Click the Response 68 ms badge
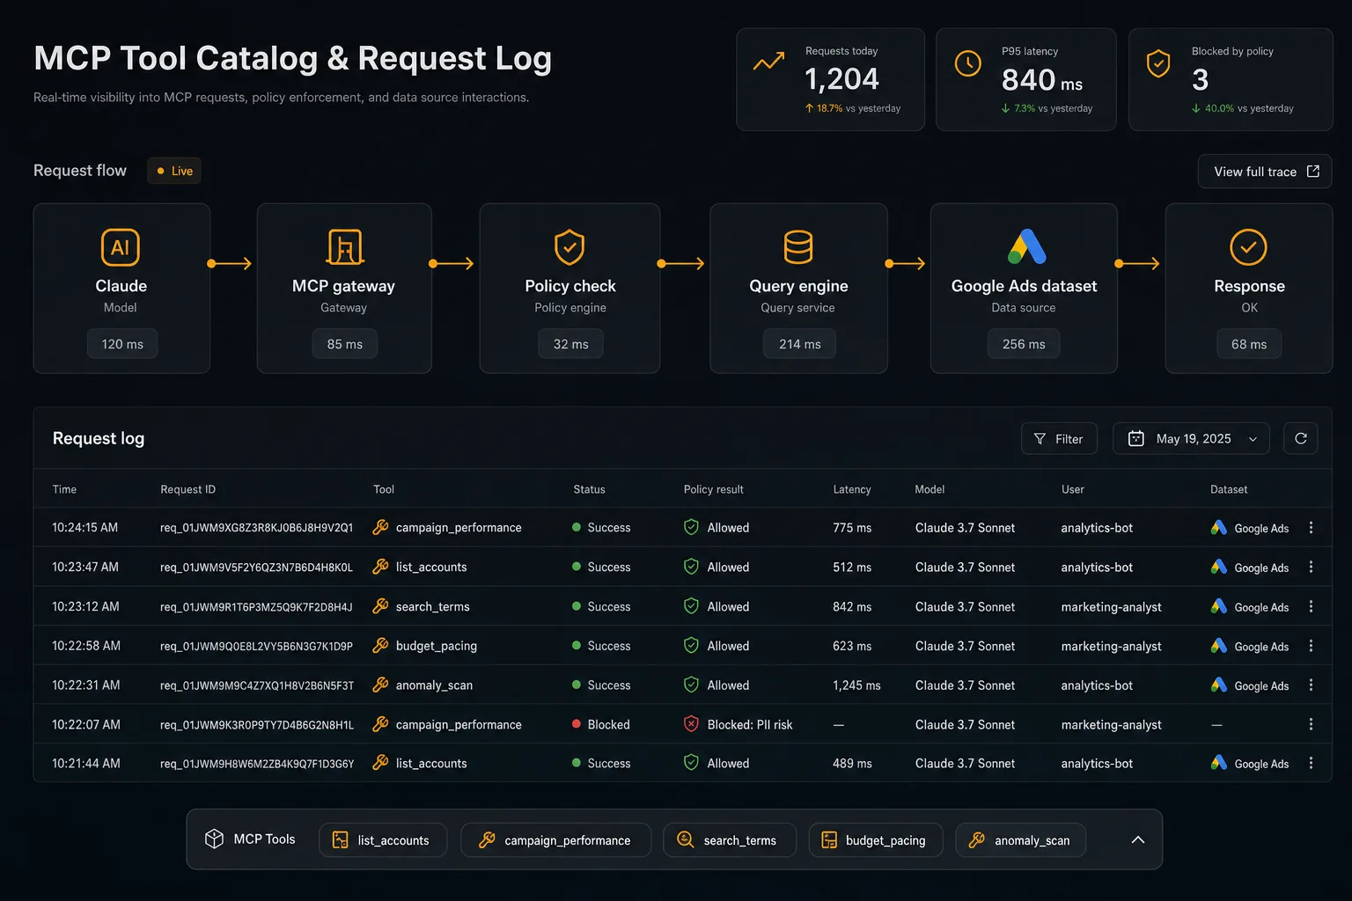Viewport: 1352px width, 901px height. [1249, 344]
